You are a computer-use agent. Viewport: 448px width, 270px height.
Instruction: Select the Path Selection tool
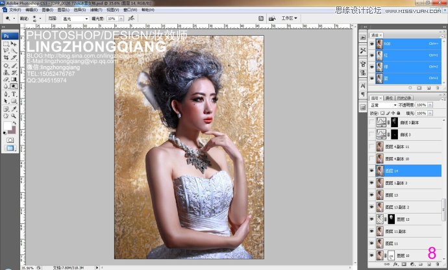pyautogui.click(x=6, y=101)
